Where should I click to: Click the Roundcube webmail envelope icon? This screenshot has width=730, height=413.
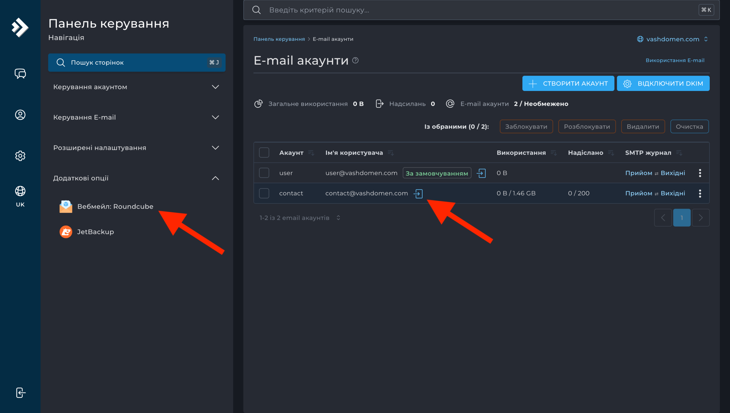click(66, 206)
